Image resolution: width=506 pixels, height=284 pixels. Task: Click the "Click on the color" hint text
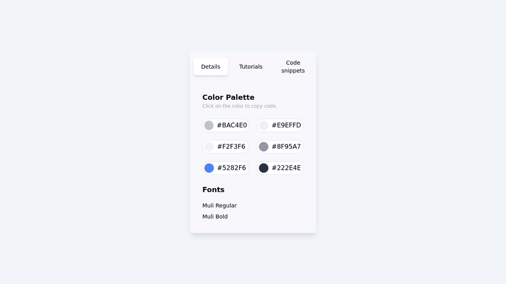240,106
